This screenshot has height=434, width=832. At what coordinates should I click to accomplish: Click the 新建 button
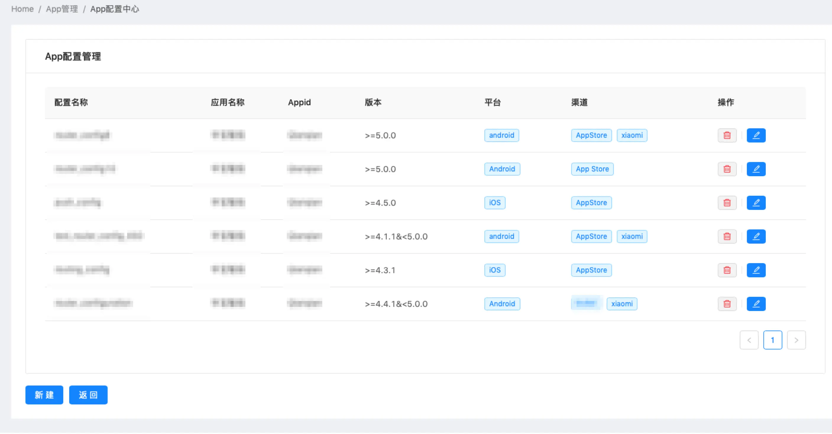tap(44, 395)
